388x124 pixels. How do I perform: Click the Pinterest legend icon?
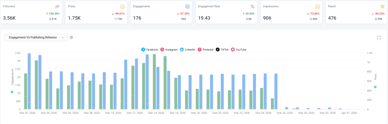pyautogui.click(x=200, y=49)
